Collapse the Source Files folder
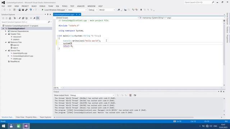Viewport: 230px width, 129px height. pyautogui.click(x=6, y=51)
